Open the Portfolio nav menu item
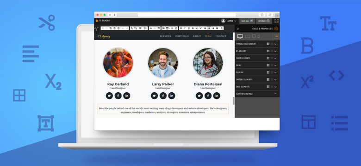Image resolution: width=361 pixels, height=166 pixels. pyautogui.click(x=182, y=36)
